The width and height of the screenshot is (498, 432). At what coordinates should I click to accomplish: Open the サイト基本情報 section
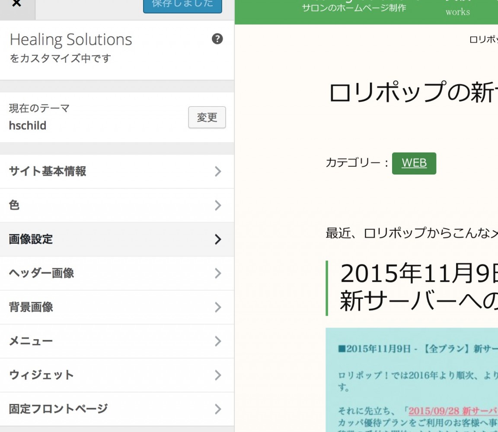48,172
